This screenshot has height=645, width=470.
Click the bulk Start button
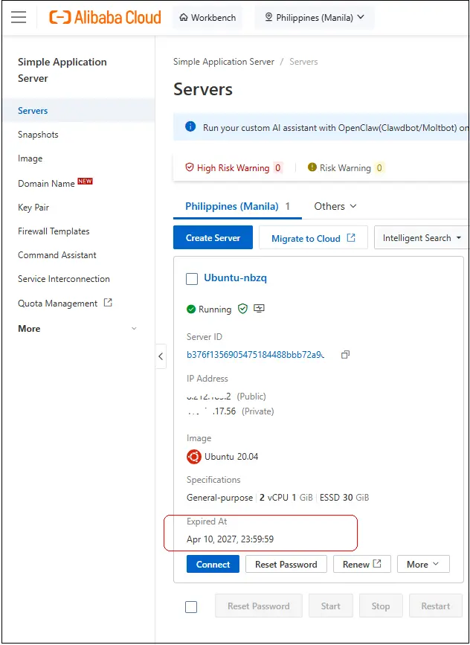pos(331,606)
